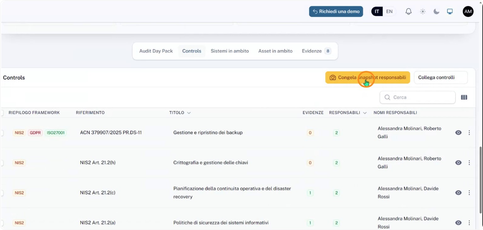Sort by the Responsabili column
This screenshot has height=230, width=483.
pyautogui.click(x=348, y=112)
